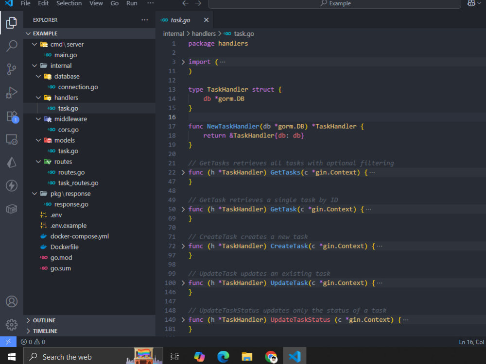The height and width of the screenshot is (364, 486).
Task: Unfold the GetTask function on line 50
Action: (x=183, y=209)
